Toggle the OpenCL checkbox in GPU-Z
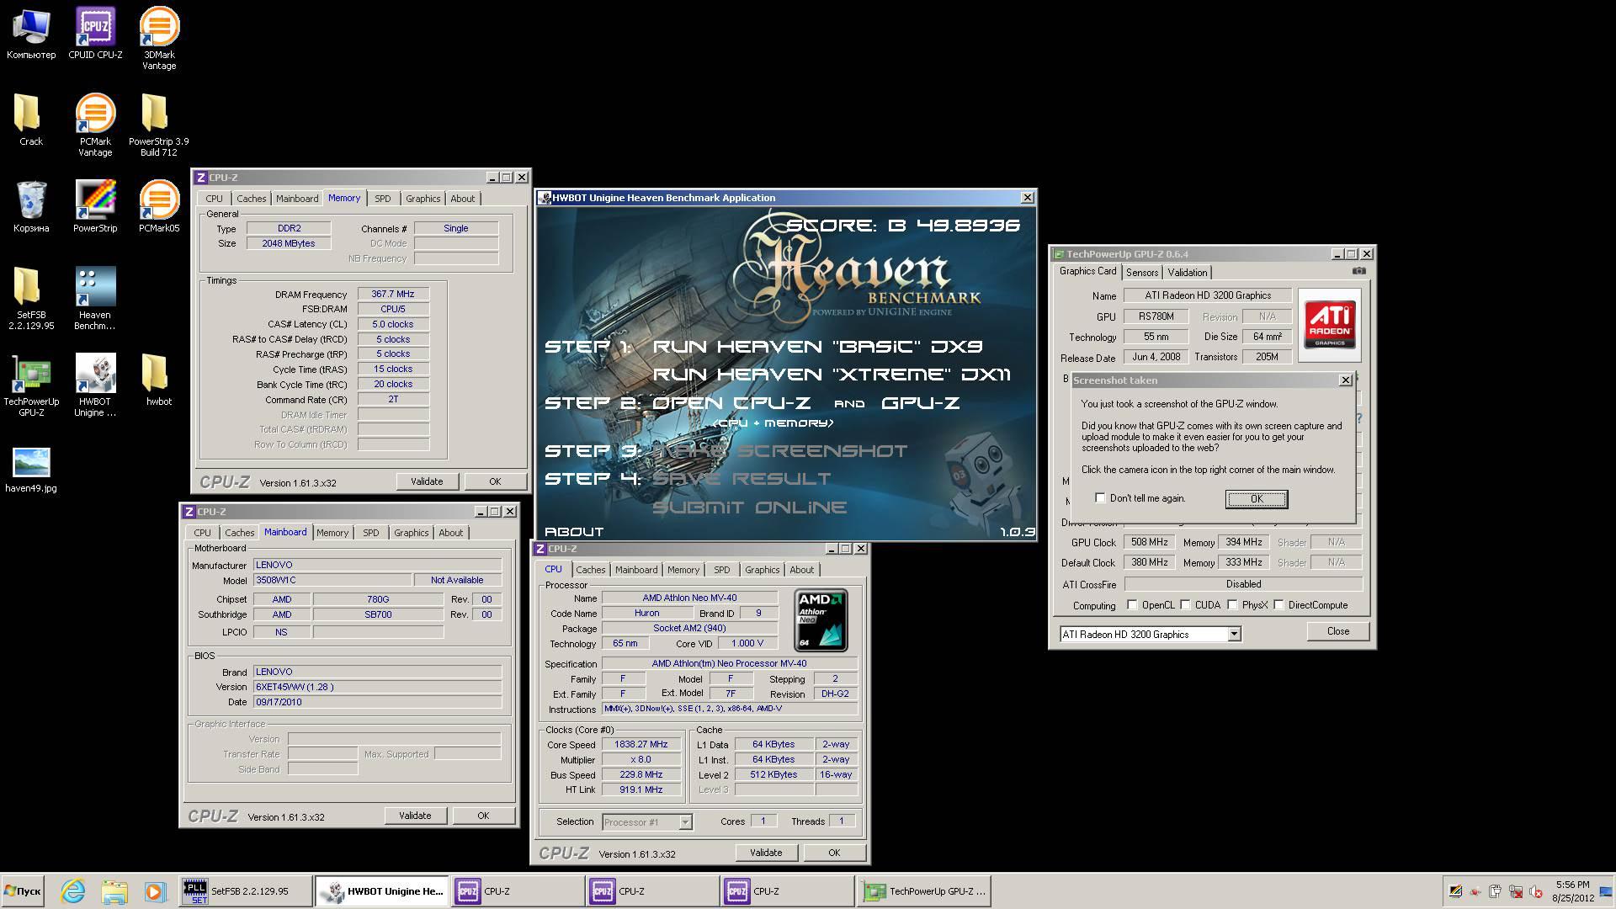This screenshot has width=1616, height=909. 1132,605
